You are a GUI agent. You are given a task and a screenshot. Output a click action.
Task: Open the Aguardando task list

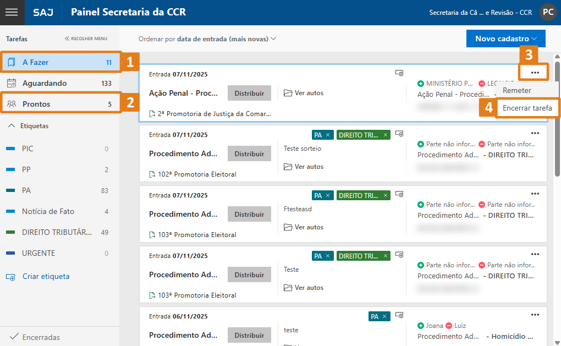pyautogui.click(x=45, y=83)
